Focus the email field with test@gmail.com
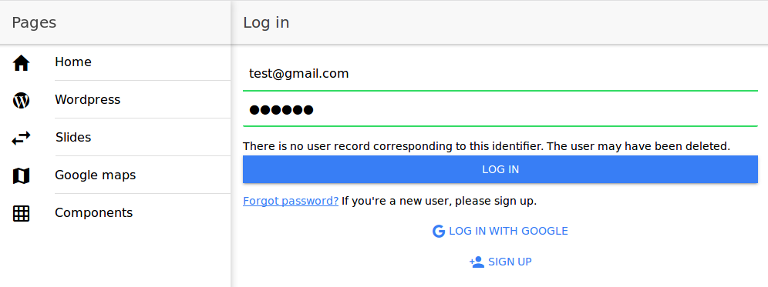Screen dimensions: 768x287 tap(500, 74)
